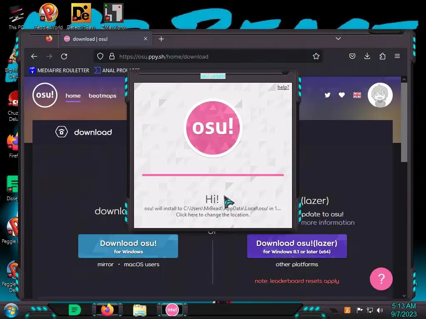The image size is (426, 319).
Task: Click the big pink osu! installer logo
Action: pyautogui.click(x=213, y=128)
